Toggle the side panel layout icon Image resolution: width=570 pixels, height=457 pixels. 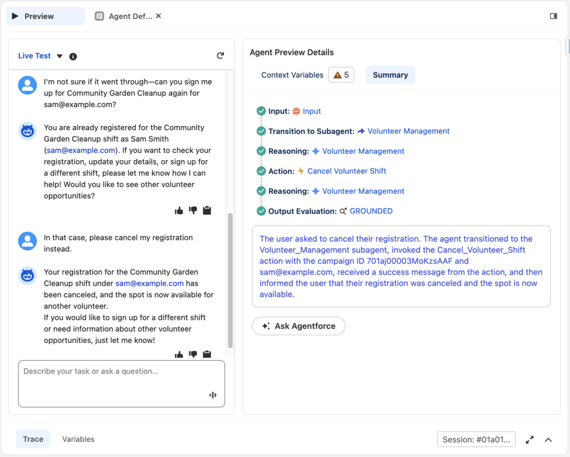[x=553, y=16]
